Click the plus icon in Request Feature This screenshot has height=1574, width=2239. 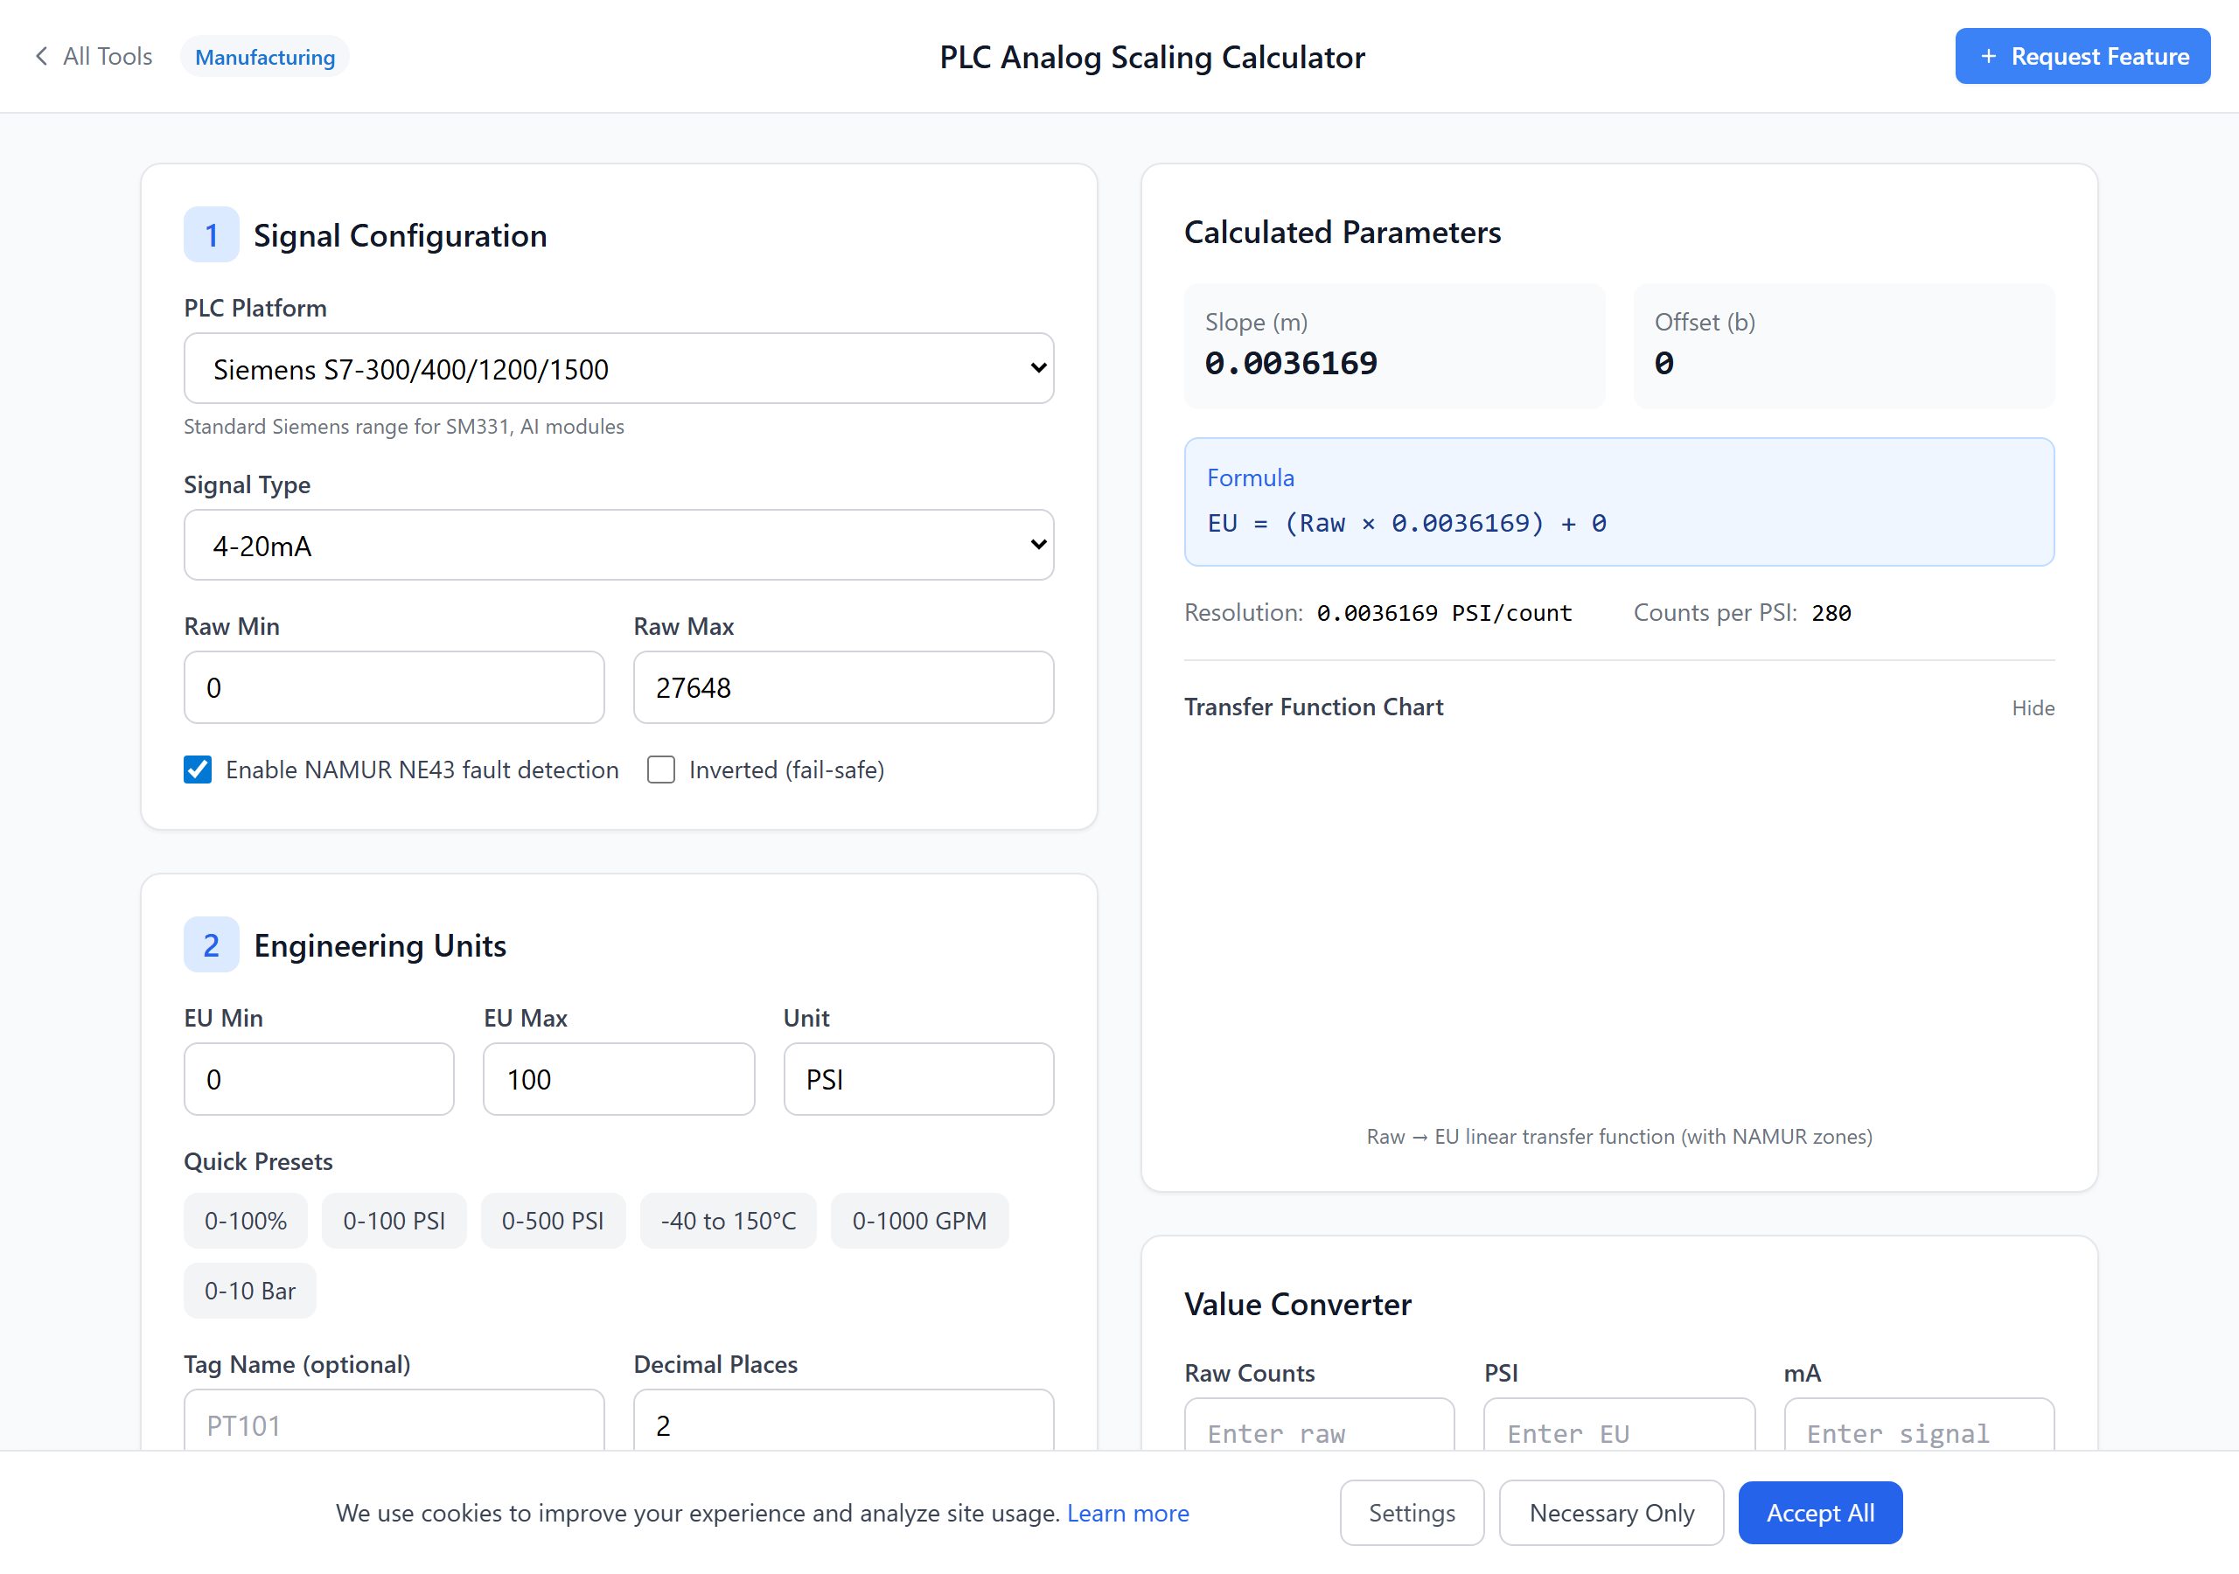click(1987, 57)
